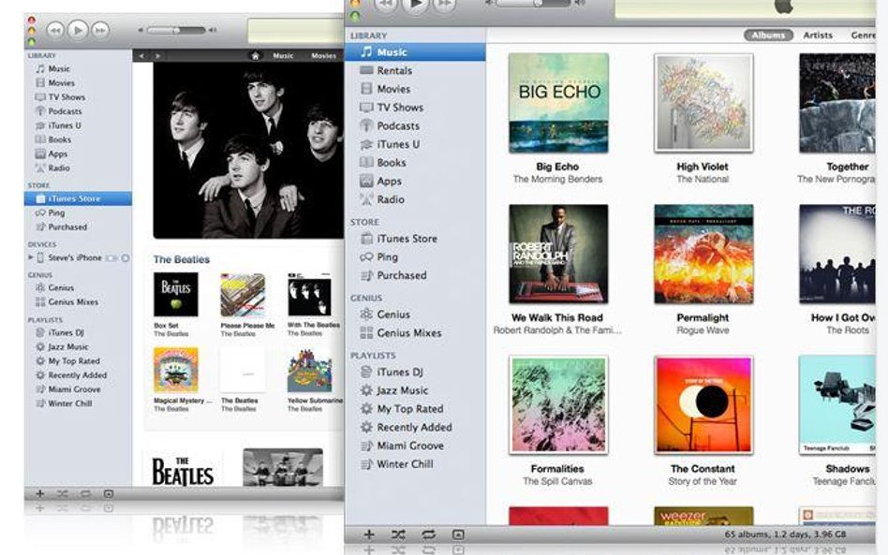Eject Steve's iPhone in the back window

(x=126, y=258)
